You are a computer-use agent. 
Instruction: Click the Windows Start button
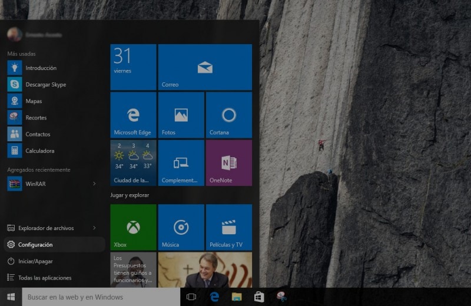(11, 297)
